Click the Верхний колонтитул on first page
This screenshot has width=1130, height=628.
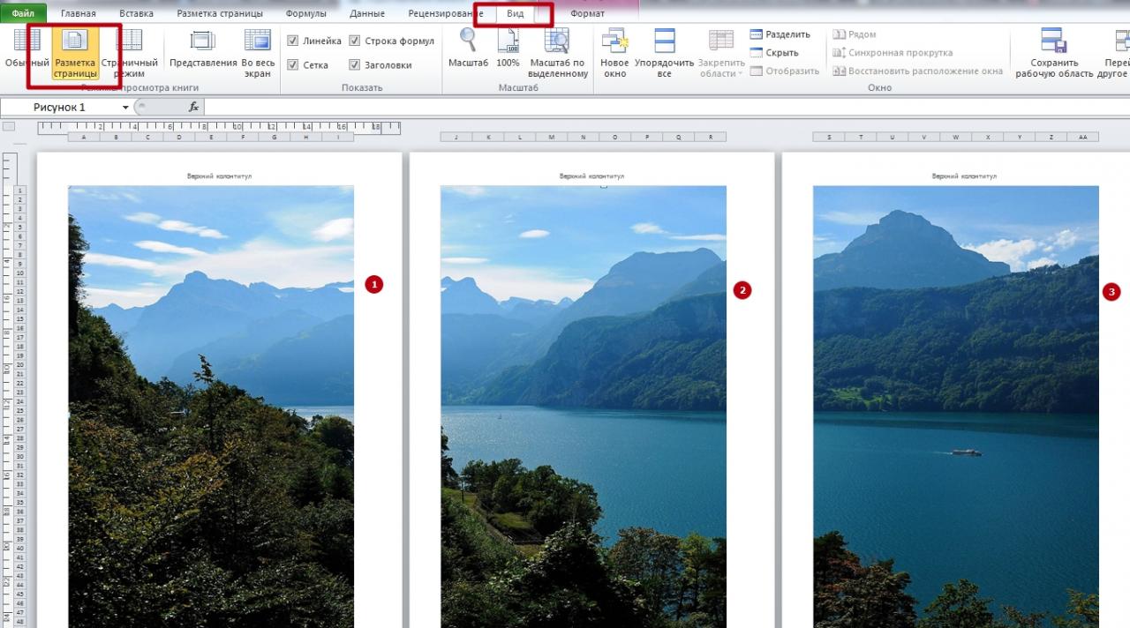pos(219,176)
